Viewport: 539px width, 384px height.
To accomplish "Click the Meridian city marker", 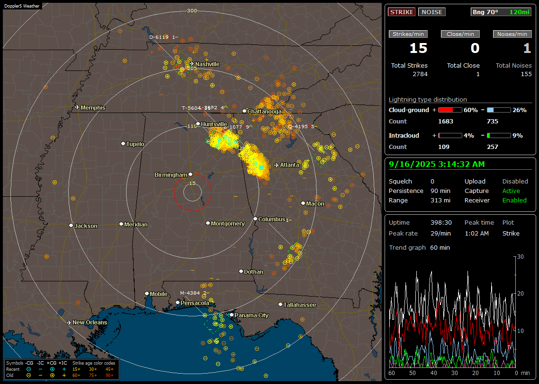I will point(121,224).
